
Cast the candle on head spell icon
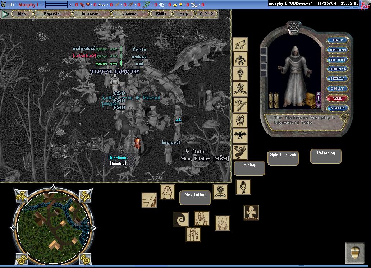[223, 223]
